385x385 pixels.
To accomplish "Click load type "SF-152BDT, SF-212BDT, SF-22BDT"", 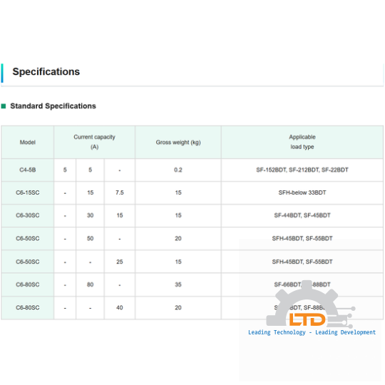I will pos(302,170).
